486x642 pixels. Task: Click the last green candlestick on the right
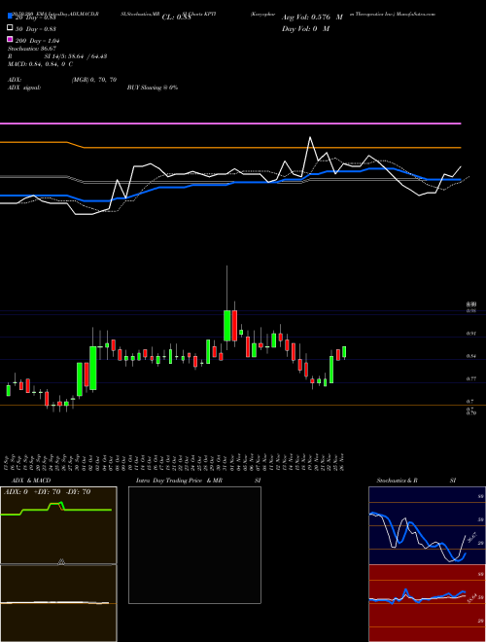tap(344, 352)
